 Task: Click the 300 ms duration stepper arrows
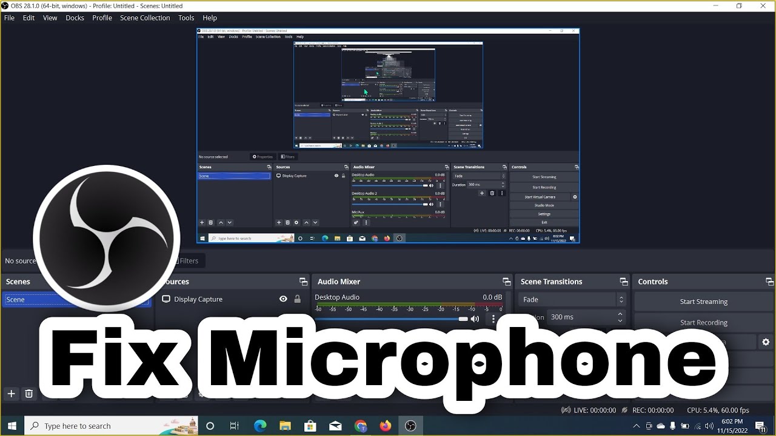pos(620,317)
